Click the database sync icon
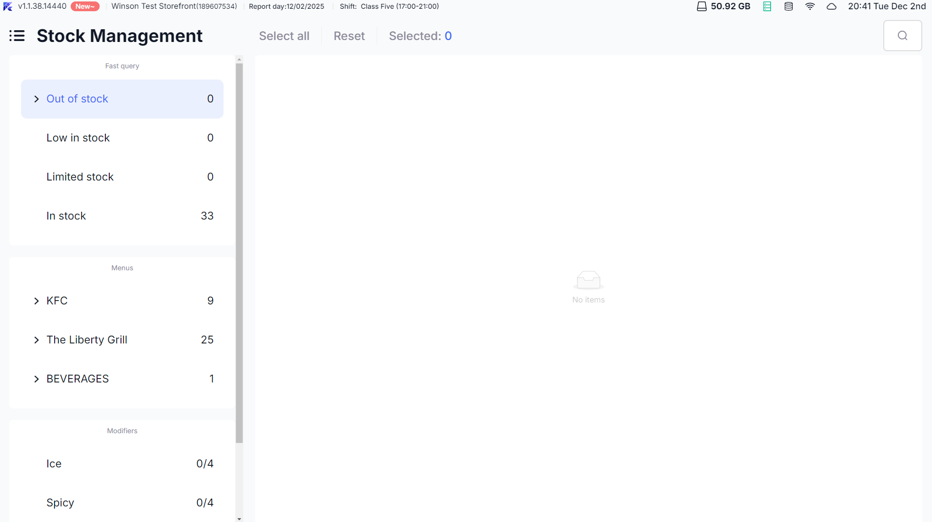Screen dimensions: 932x522 (789, 6)
